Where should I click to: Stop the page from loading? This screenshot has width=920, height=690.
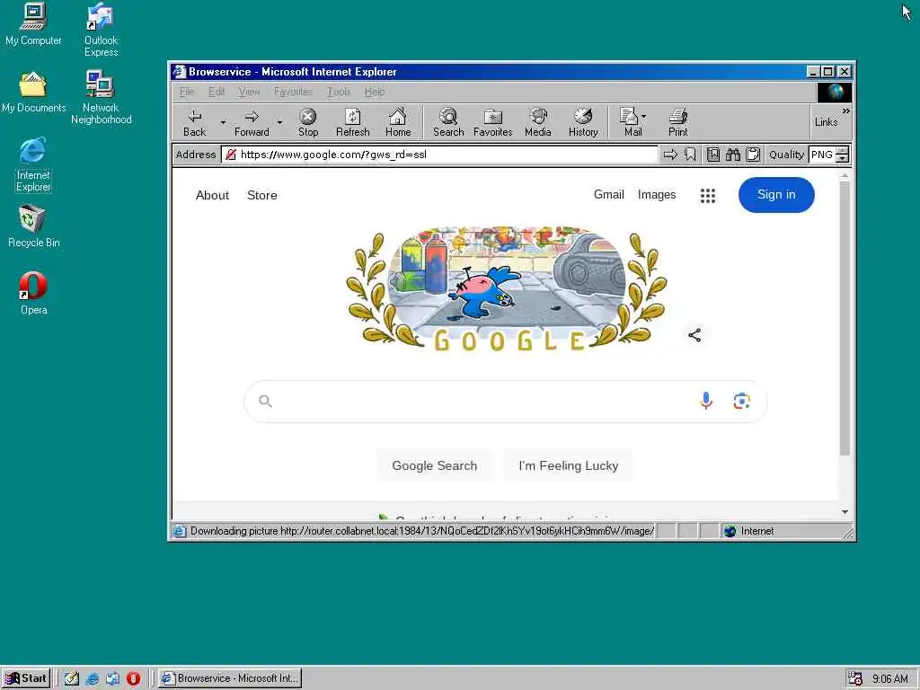point(308,122)
